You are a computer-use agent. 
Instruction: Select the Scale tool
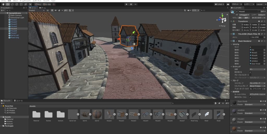point(16,4)
